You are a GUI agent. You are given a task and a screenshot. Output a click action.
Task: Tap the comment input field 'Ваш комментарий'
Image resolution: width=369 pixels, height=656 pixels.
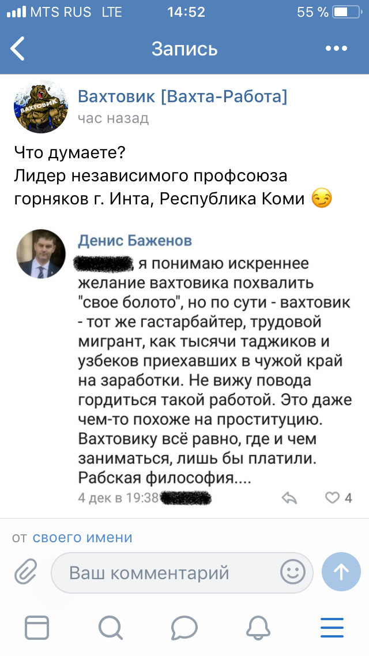click(173, 572)
